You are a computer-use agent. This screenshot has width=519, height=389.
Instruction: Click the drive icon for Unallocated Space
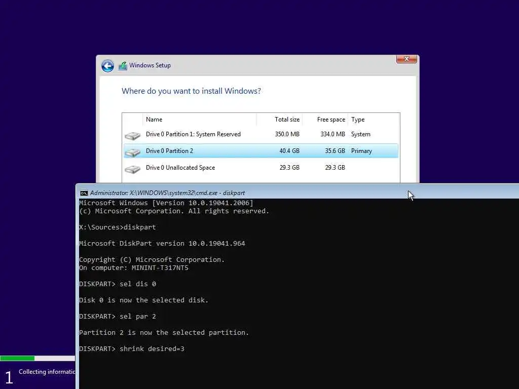[132, 169]
